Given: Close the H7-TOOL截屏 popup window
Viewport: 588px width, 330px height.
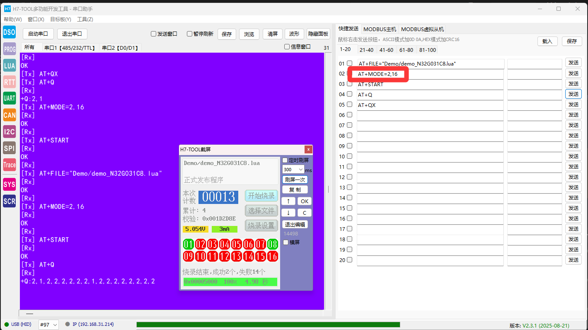Looking at the screenshot, I should pos(308,149).
